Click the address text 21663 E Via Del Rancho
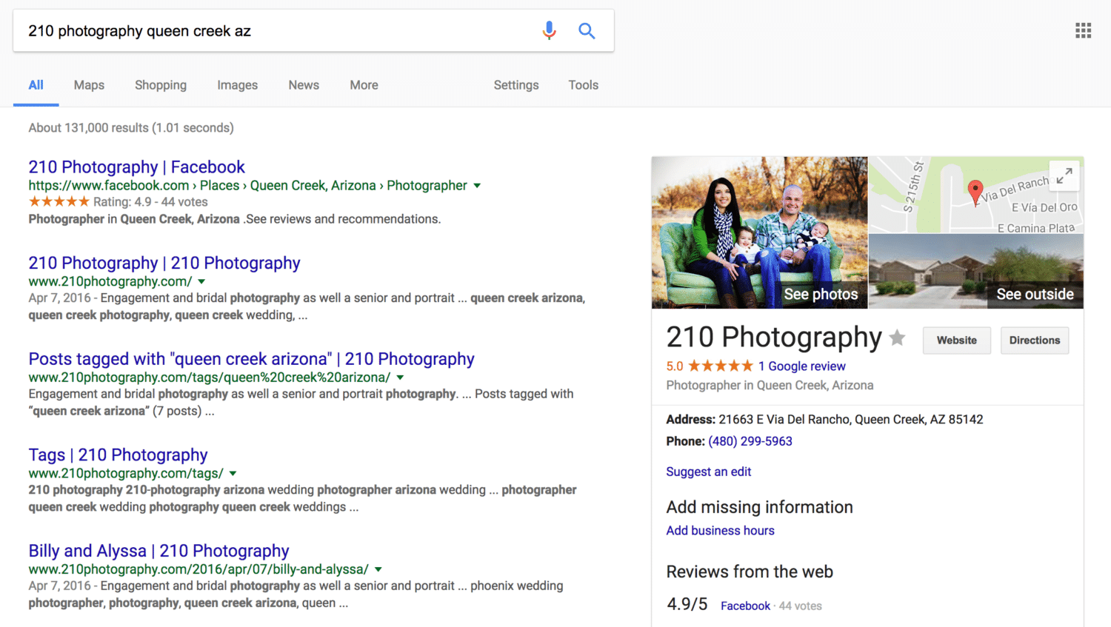Viewport: 1111px width, 627px height. tap(850, 420)
